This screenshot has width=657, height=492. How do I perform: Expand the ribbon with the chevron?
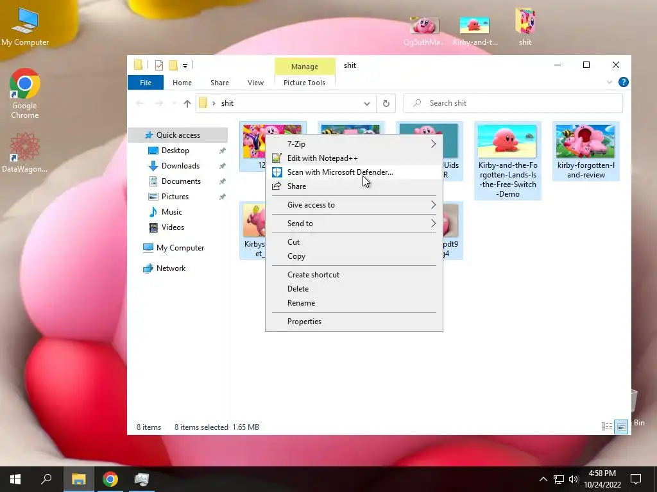(x=610, y=83)
